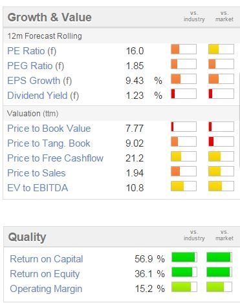Image resolution: width=240 pixels, height=303 pixels.
Task: Open the Price to Sales metric
Action: tap(36, 173)
